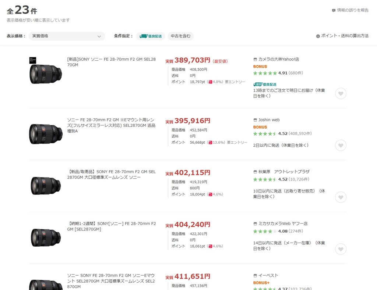Image resolution: width=377 pixels, height=290 pixels.
Task: Add 秋葉原 アウトレットプラザ listing to favorites
Action: [x=341, y=197]
